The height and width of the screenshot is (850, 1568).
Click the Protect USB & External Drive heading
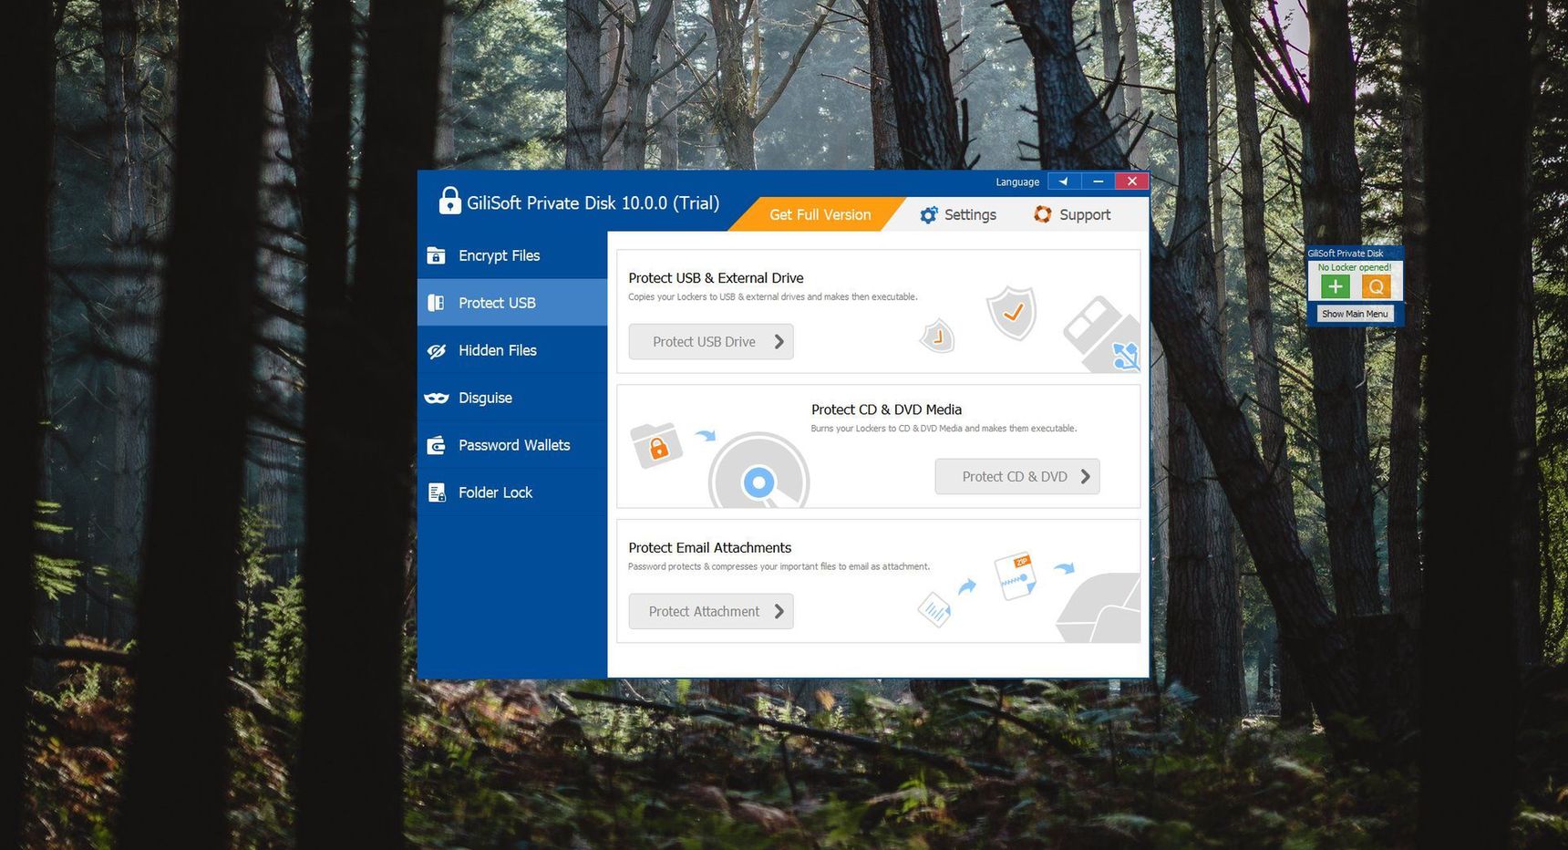(716, 278)
